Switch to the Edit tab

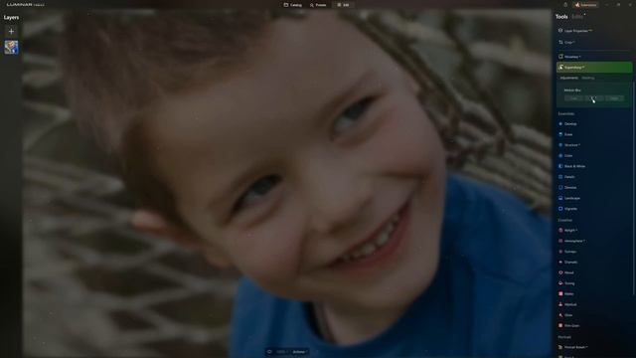point(343,5)
